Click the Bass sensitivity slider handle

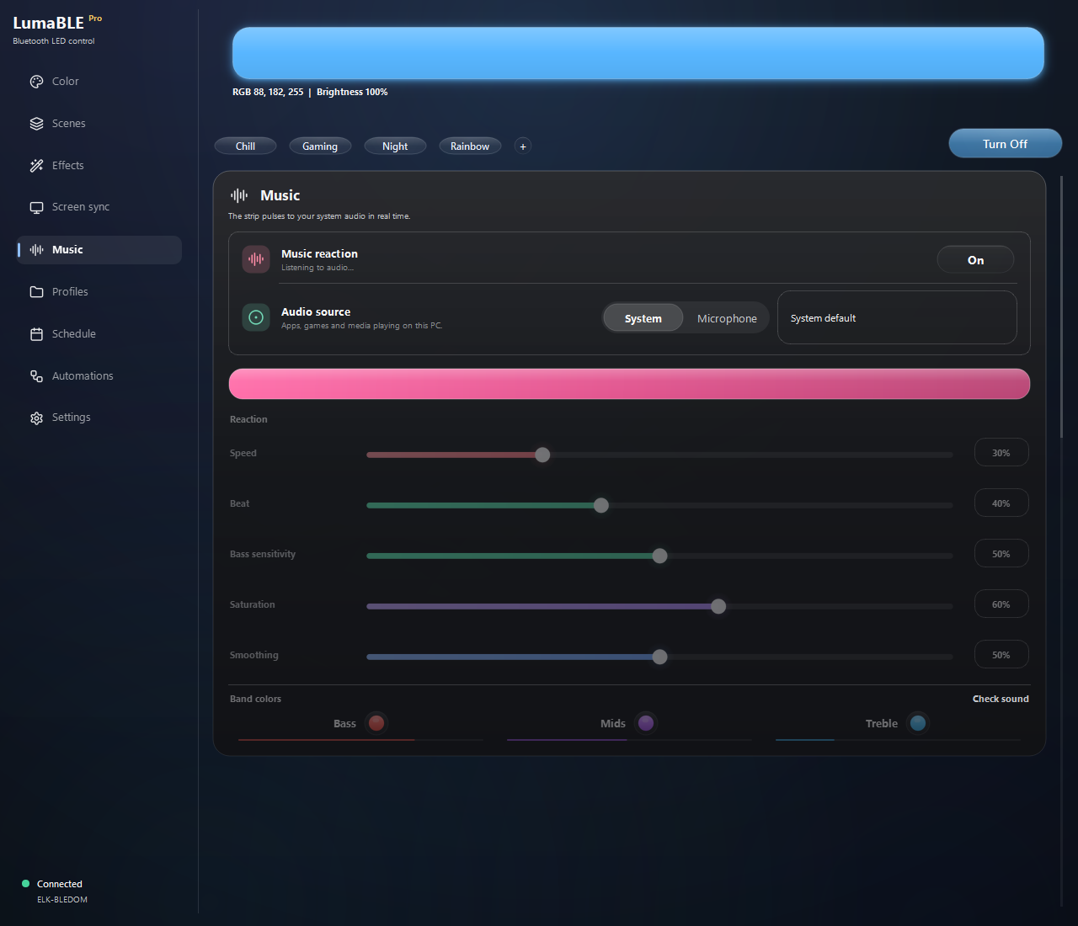659,556
